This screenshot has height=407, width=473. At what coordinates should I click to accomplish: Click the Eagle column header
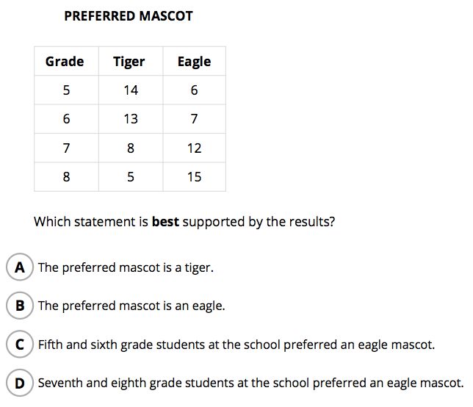[194, 62]
